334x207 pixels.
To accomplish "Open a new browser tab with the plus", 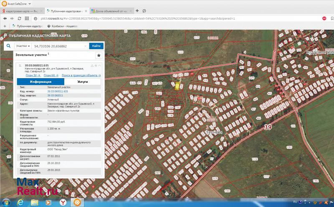I will tap(137, 10).
